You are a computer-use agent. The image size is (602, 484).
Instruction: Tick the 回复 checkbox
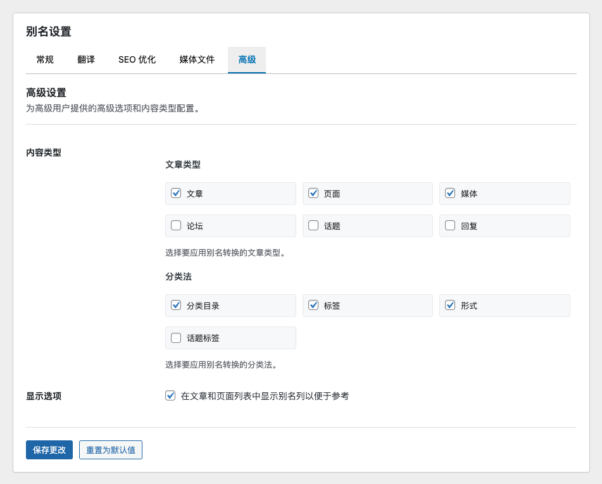(450, 225)
